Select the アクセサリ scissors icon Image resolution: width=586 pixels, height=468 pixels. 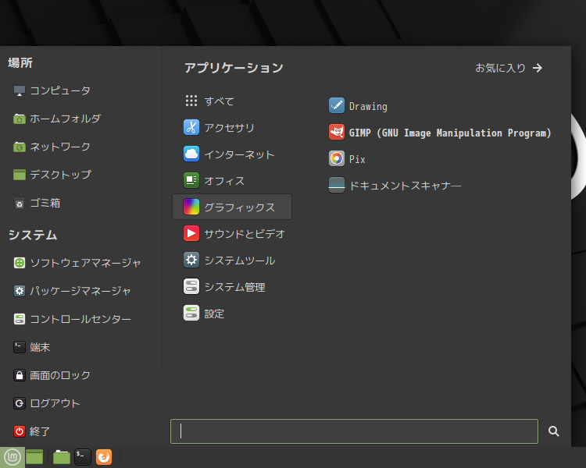(191, 127)
